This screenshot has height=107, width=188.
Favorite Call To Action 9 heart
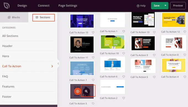pos(154,55)
